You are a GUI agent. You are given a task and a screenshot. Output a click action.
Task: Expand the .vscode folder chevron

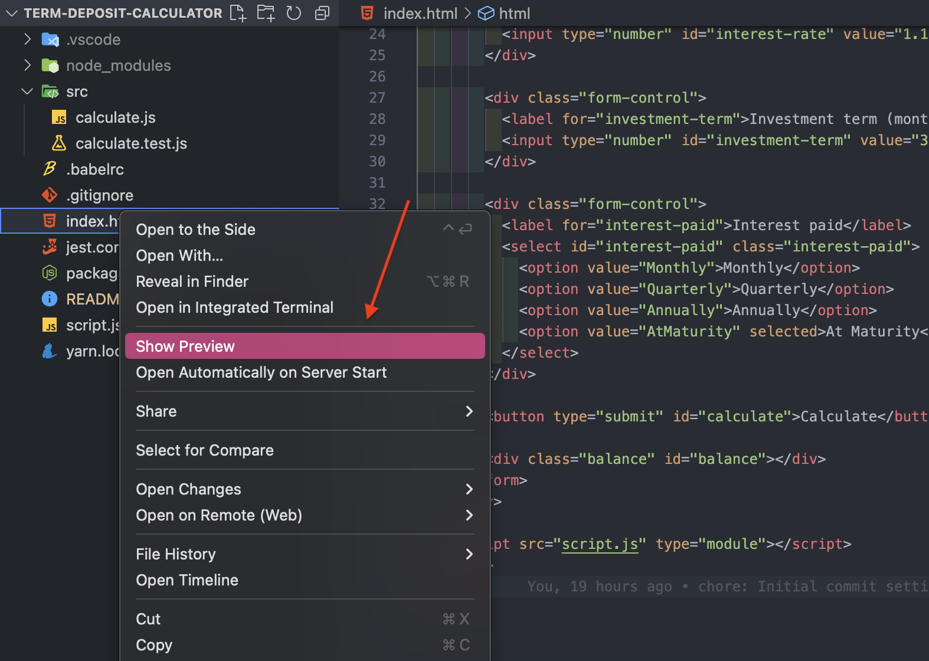[27, 39]
